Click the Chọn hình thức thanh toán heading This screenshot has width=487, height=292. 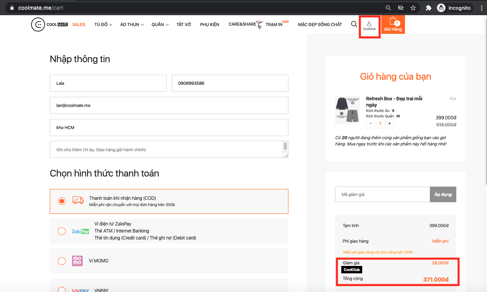105,173
